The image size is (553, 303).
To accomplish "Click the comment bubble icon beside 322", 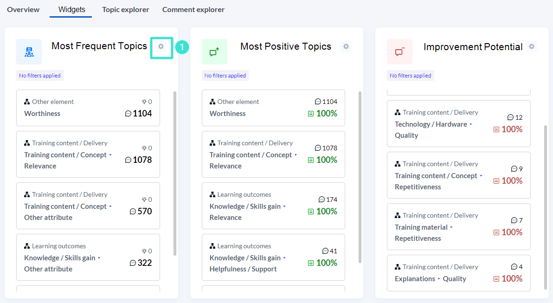I will (x=133, y=263).
